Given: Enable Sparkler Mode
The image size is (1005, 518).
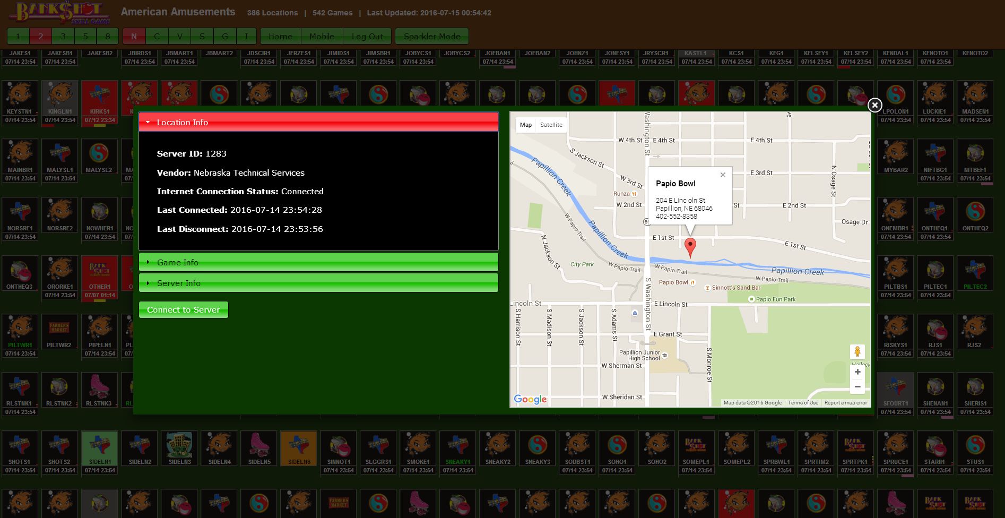Looking at the screenshot, I should click(432, 37).
